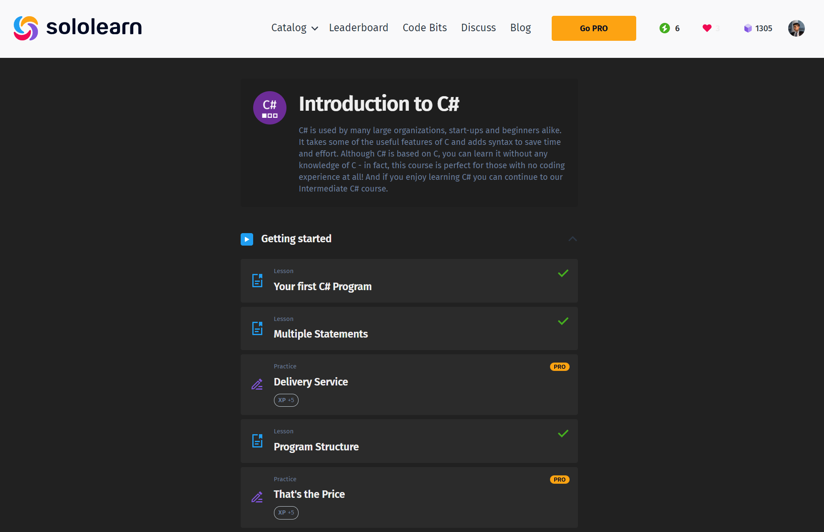Select the play icon beside Getting started
This screenshot has width=824, height=532.
(246, 239)
